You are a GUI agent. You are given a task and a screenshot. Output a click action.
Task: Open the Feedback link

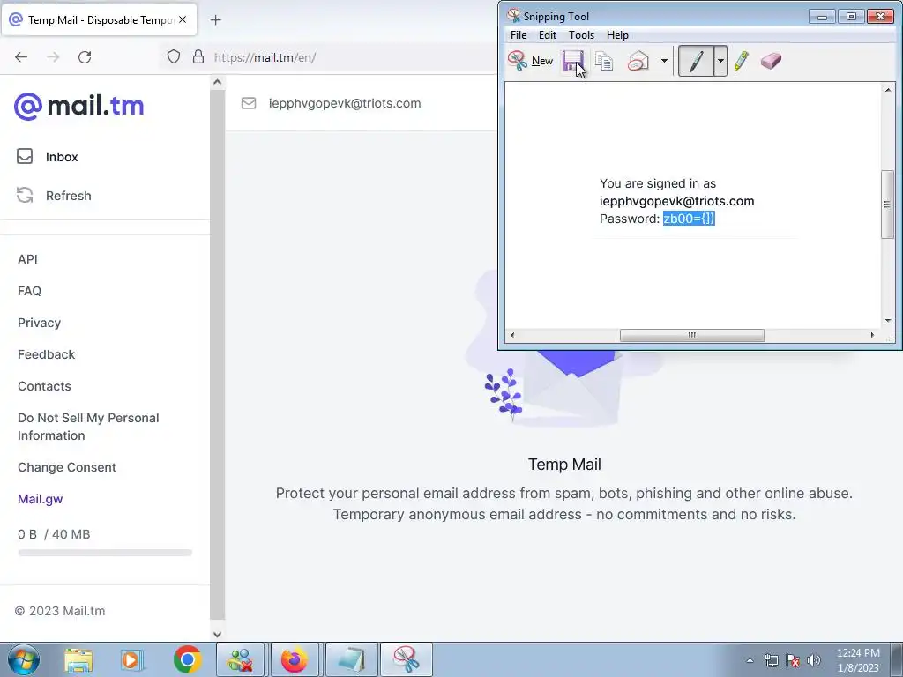tap(46, 354)
